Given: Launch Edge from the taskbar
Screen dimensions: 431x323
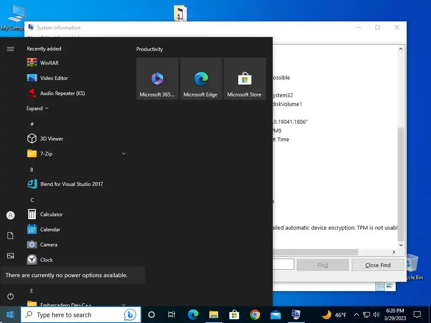Looking at the screenshot, I should (x=193, y=315).
